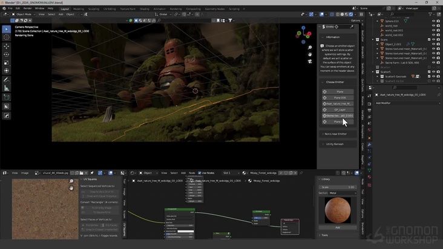
Task: Open the Global transform orientation dropdown
Action: 163,15
